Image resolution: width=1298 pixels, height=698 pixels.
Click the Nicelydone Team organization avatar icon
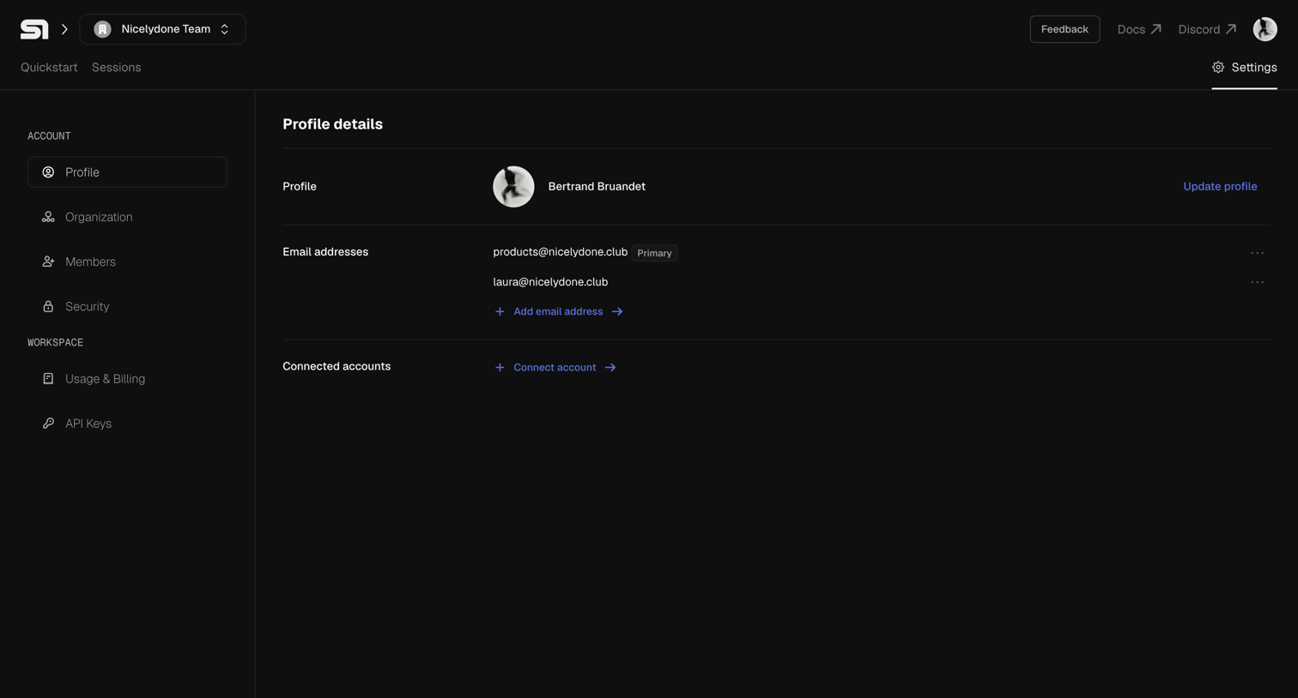[x=102, y=29]
